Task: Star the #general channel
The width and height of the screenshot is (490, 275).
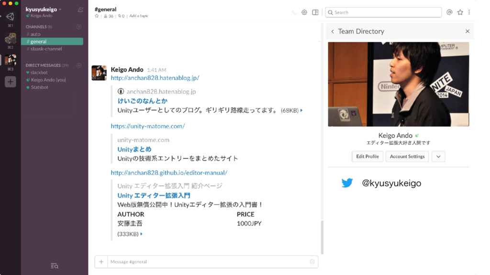Action: (97, 16)
